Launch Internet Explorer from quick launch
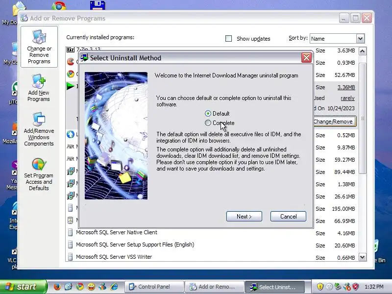 [x=114, y=287]
